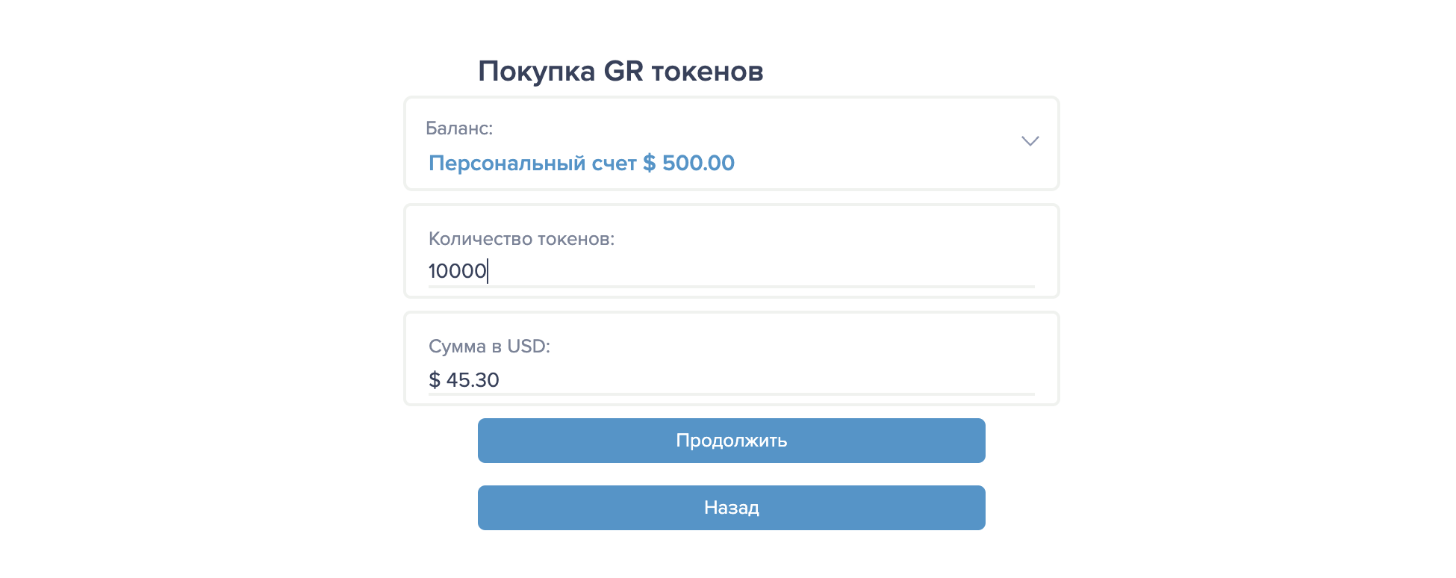Viewport: 1456px width, 578px height.
Task: Click the USD text in the sum label
Action: click(x=526, y=347)
